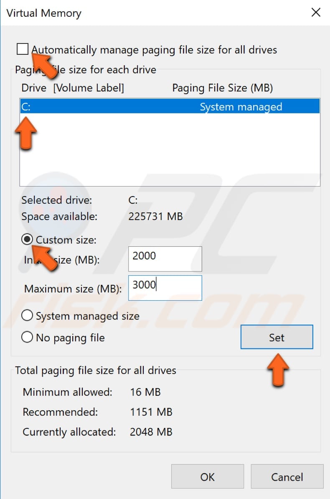
Task: Dismiss dialog with Cancel button
Action: [x=287, y=476]
